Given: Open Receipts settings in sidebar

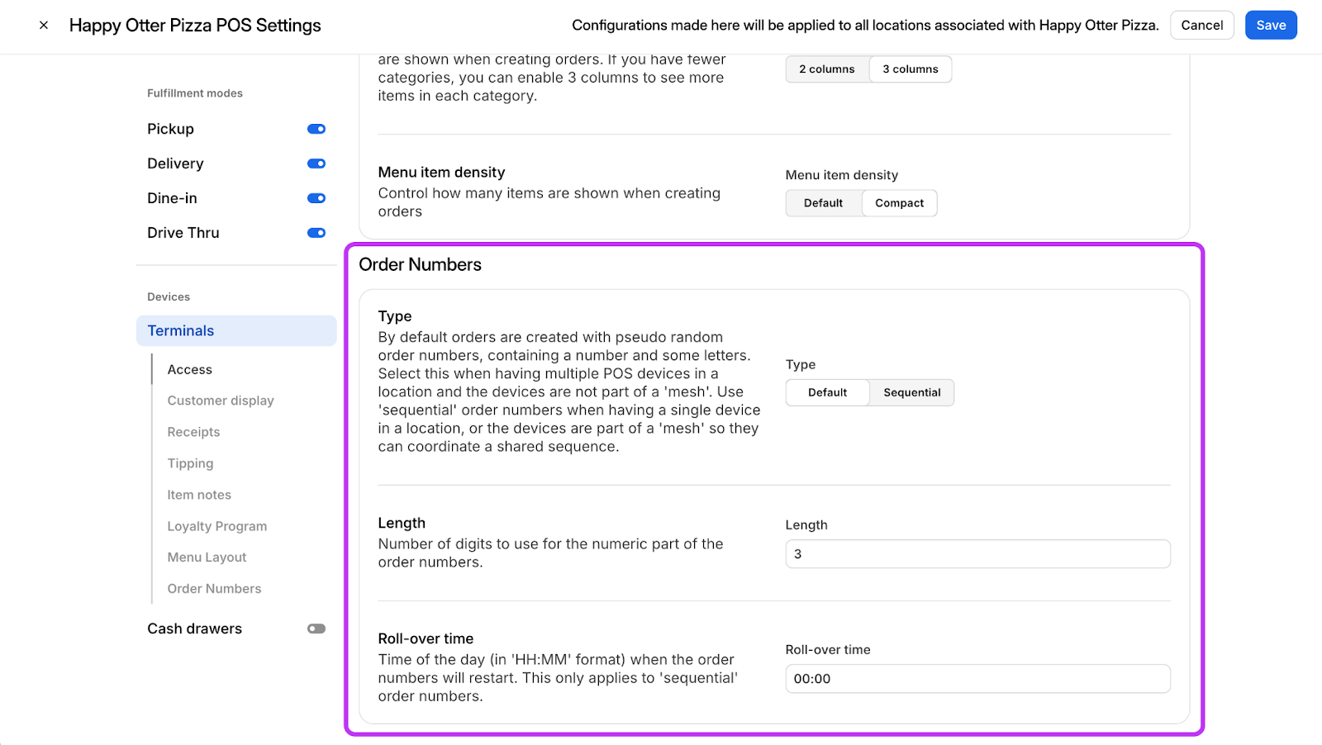Looking at the screenshot, I should point(194,432).
